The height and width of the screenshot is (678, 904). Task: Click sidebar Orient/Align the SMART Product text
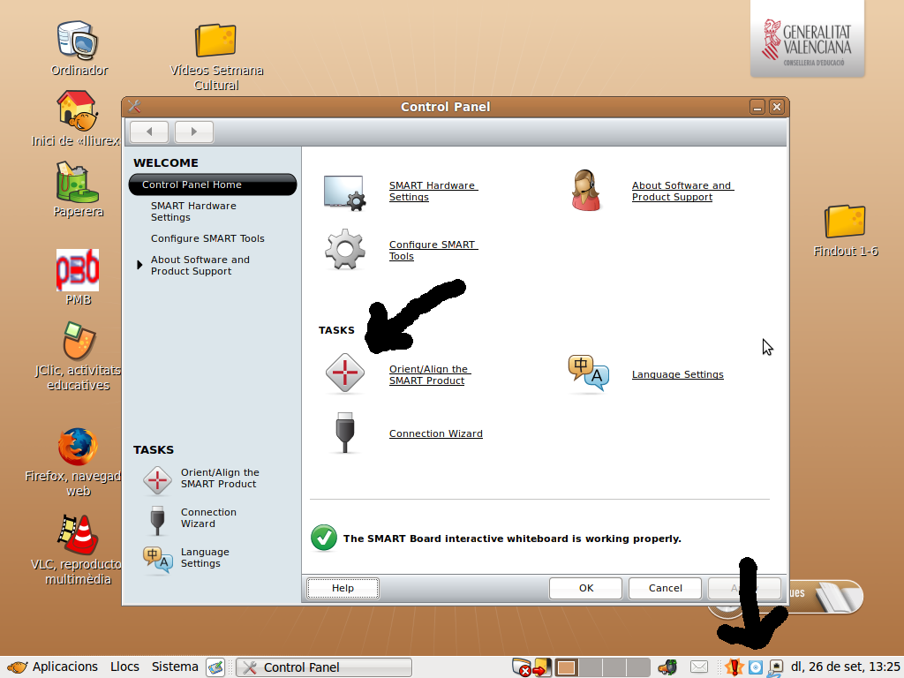click(220, 478)
